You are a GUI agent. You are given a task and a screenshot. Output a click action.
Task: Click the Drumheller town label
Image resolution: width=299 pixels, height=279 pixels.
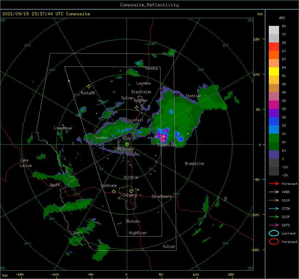pyautogui.click(x=195, y=164)
